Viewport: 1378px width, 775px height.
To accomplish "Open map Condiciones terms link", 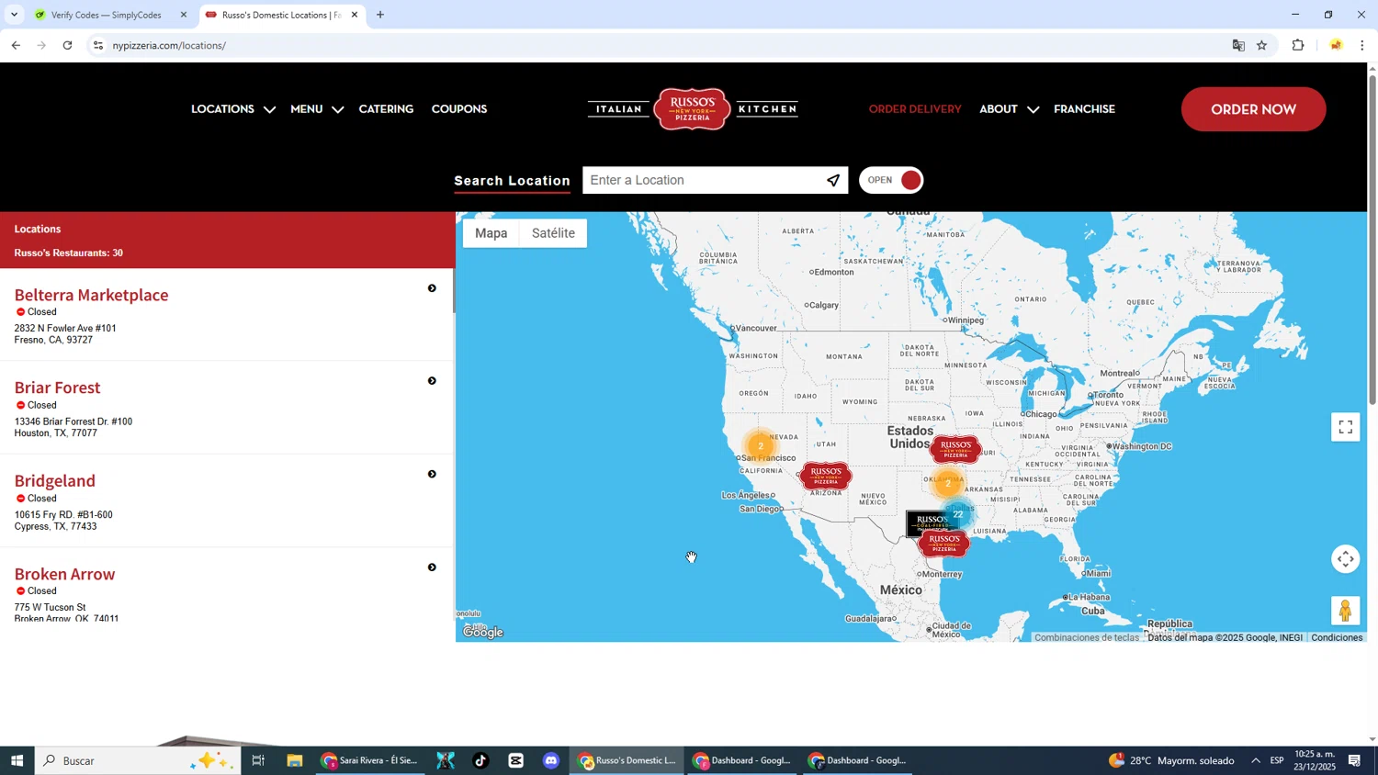I will (1337, 637).
